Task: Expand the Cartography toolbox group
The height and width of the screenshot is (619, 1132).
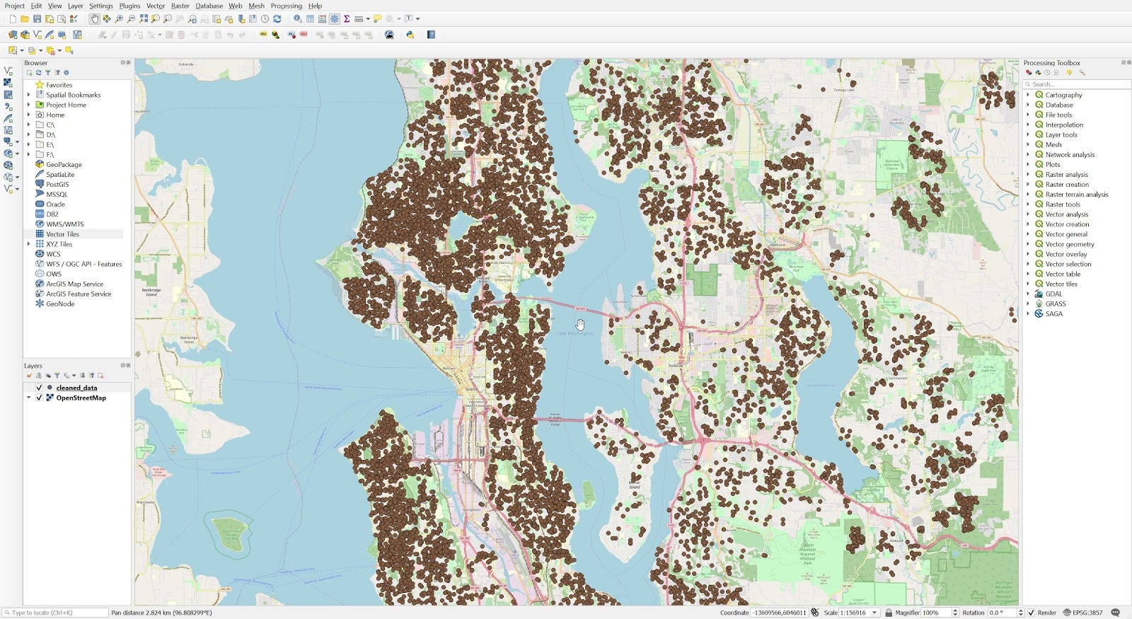Action: pyautogui.click(x=1028, y=95)
